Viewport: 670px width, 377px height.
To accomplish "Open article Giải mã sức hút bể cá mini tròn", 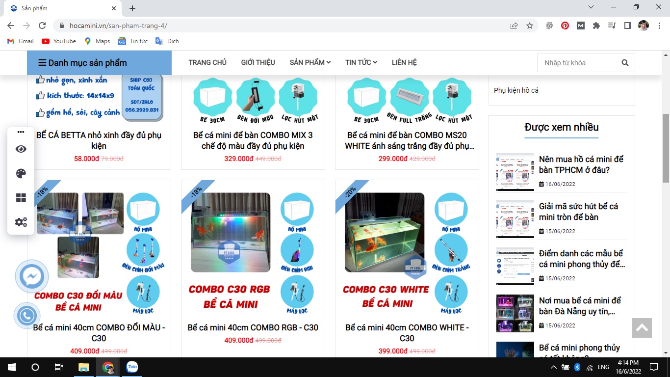I will point(578,212).
